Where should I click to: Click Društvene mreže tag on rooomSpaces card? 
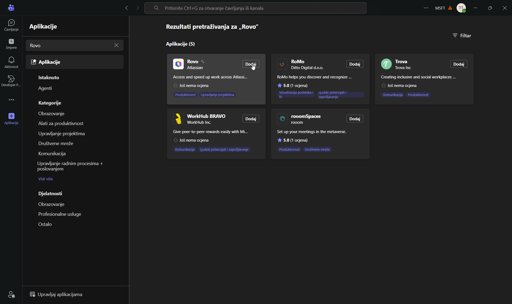tap(317, 150)
